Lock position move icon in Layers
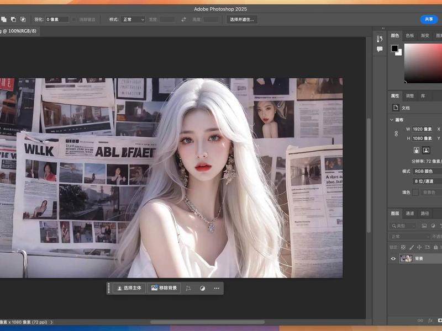 pos(419,247)
